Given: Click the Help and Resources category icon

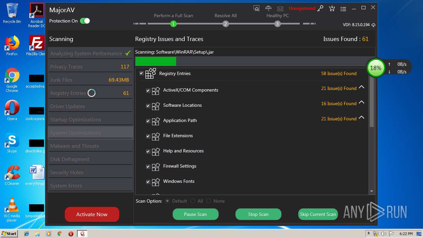Looking at the screenshot, I should point(156,151).
